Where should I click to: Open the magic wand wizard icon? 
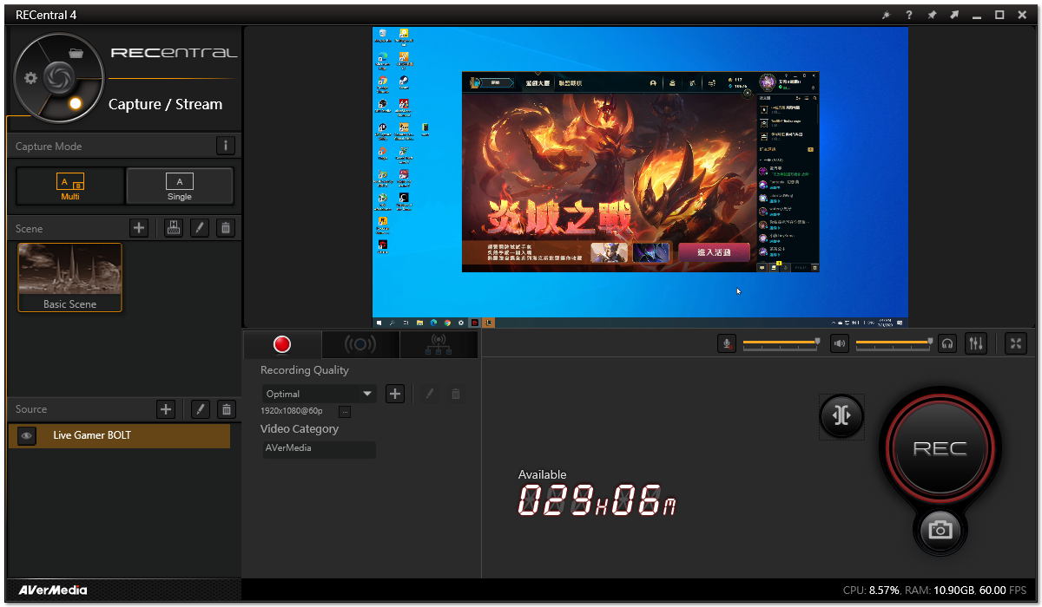[886, 15]
